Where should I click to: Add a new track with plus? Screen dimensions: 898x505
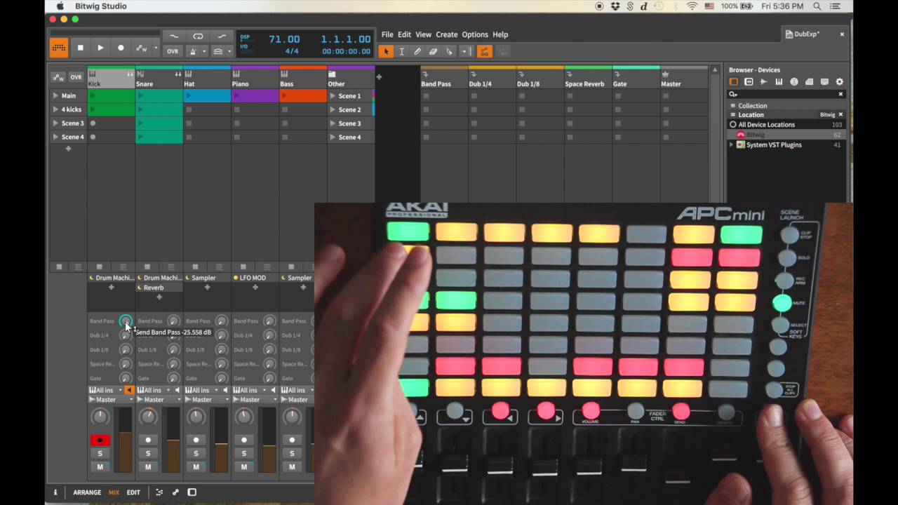coord(379,76)
